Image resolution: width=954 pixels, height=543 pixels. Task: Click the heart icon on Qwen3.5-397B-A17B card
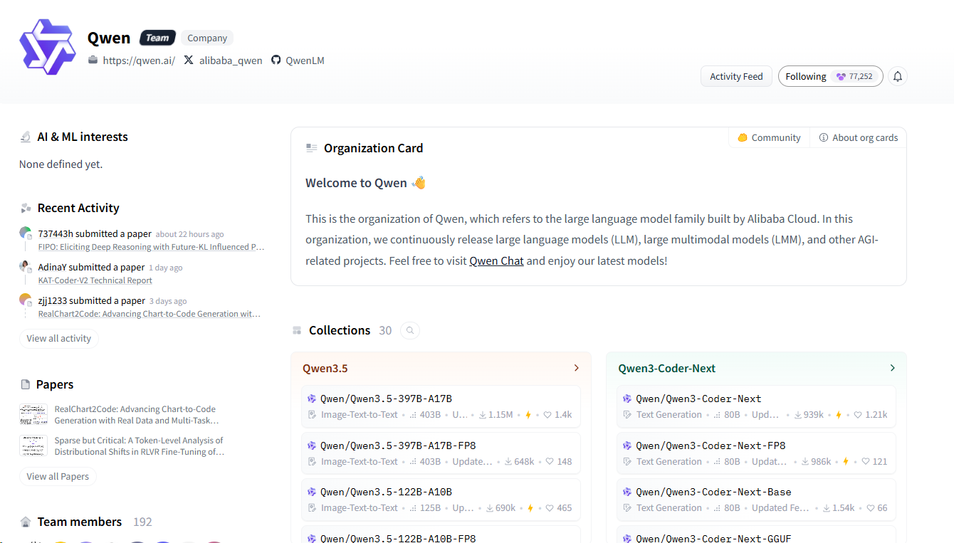tap(548, 415)
